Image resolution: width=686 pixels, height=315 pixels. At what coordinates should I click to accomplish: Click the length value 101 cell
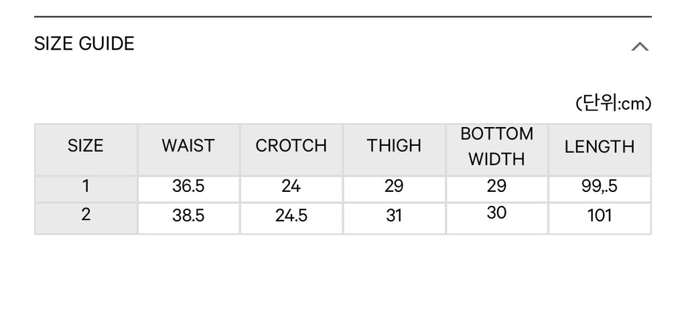(x=600, y=219)
